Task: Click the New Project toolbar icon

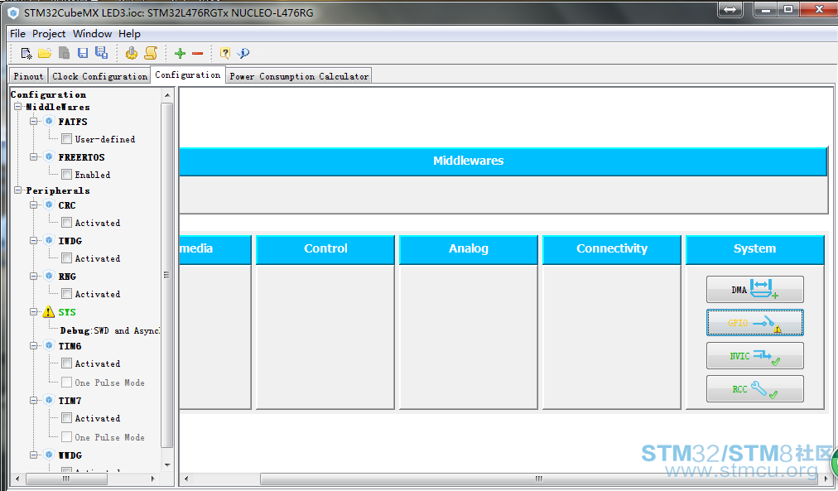Action: pyautogui.click(x=26, y=53)
